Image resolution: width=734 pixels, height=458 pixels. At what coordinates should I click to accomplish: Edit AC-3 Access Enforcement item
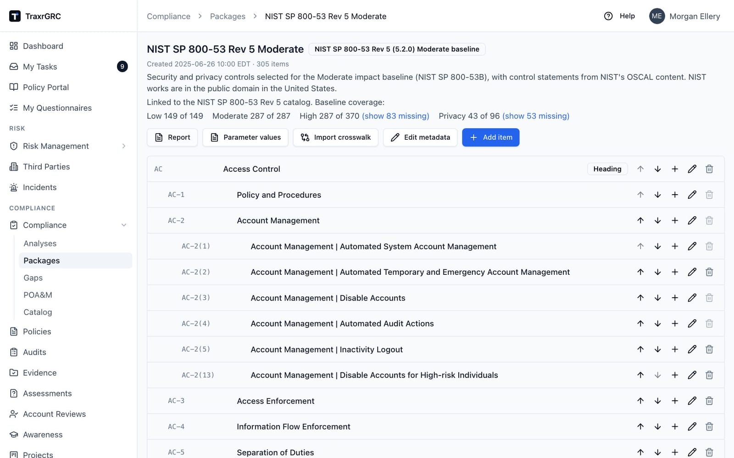click(692, 401)
